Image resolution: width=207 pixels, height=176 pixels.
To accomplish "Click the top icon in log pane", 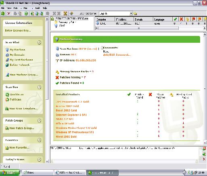I will (x=204, y=149).
